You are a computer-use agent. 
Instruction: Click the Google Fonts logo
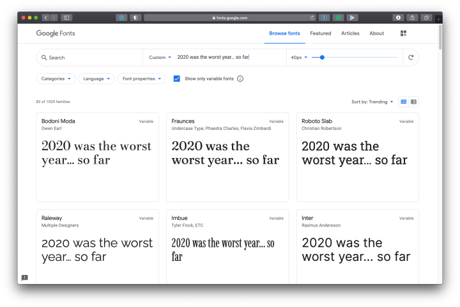pyautogui.click(x=56, y=33)
